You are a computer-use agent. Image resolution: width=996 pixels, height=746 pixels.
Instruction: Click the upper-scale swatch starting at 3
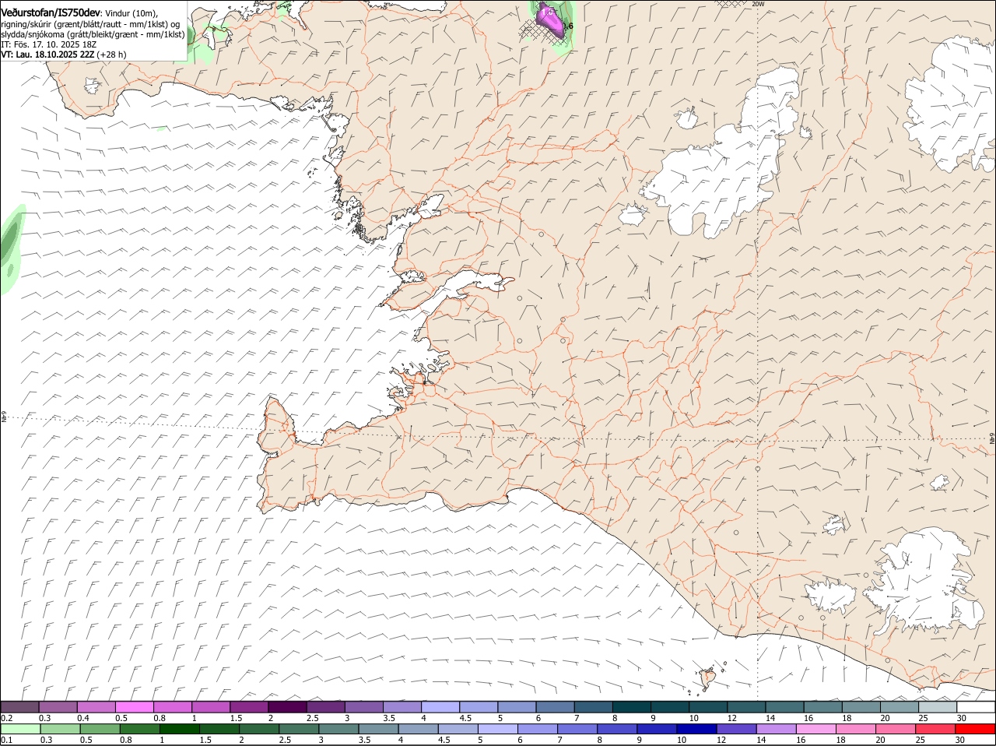pyautogui.click(x=364, y=707)
